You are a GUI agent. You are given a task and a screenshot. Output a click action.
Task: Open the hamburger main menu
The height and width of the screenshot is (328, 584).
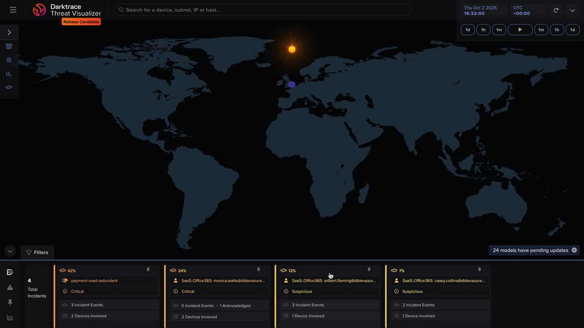coord(13,10)
